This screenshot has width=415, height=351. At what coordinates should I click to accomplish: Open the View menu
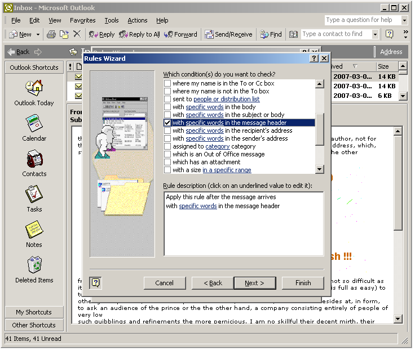55,21
